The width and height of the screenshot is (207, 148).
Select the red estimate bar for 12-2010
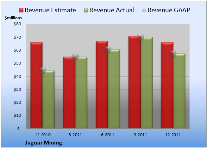(37, 85)
